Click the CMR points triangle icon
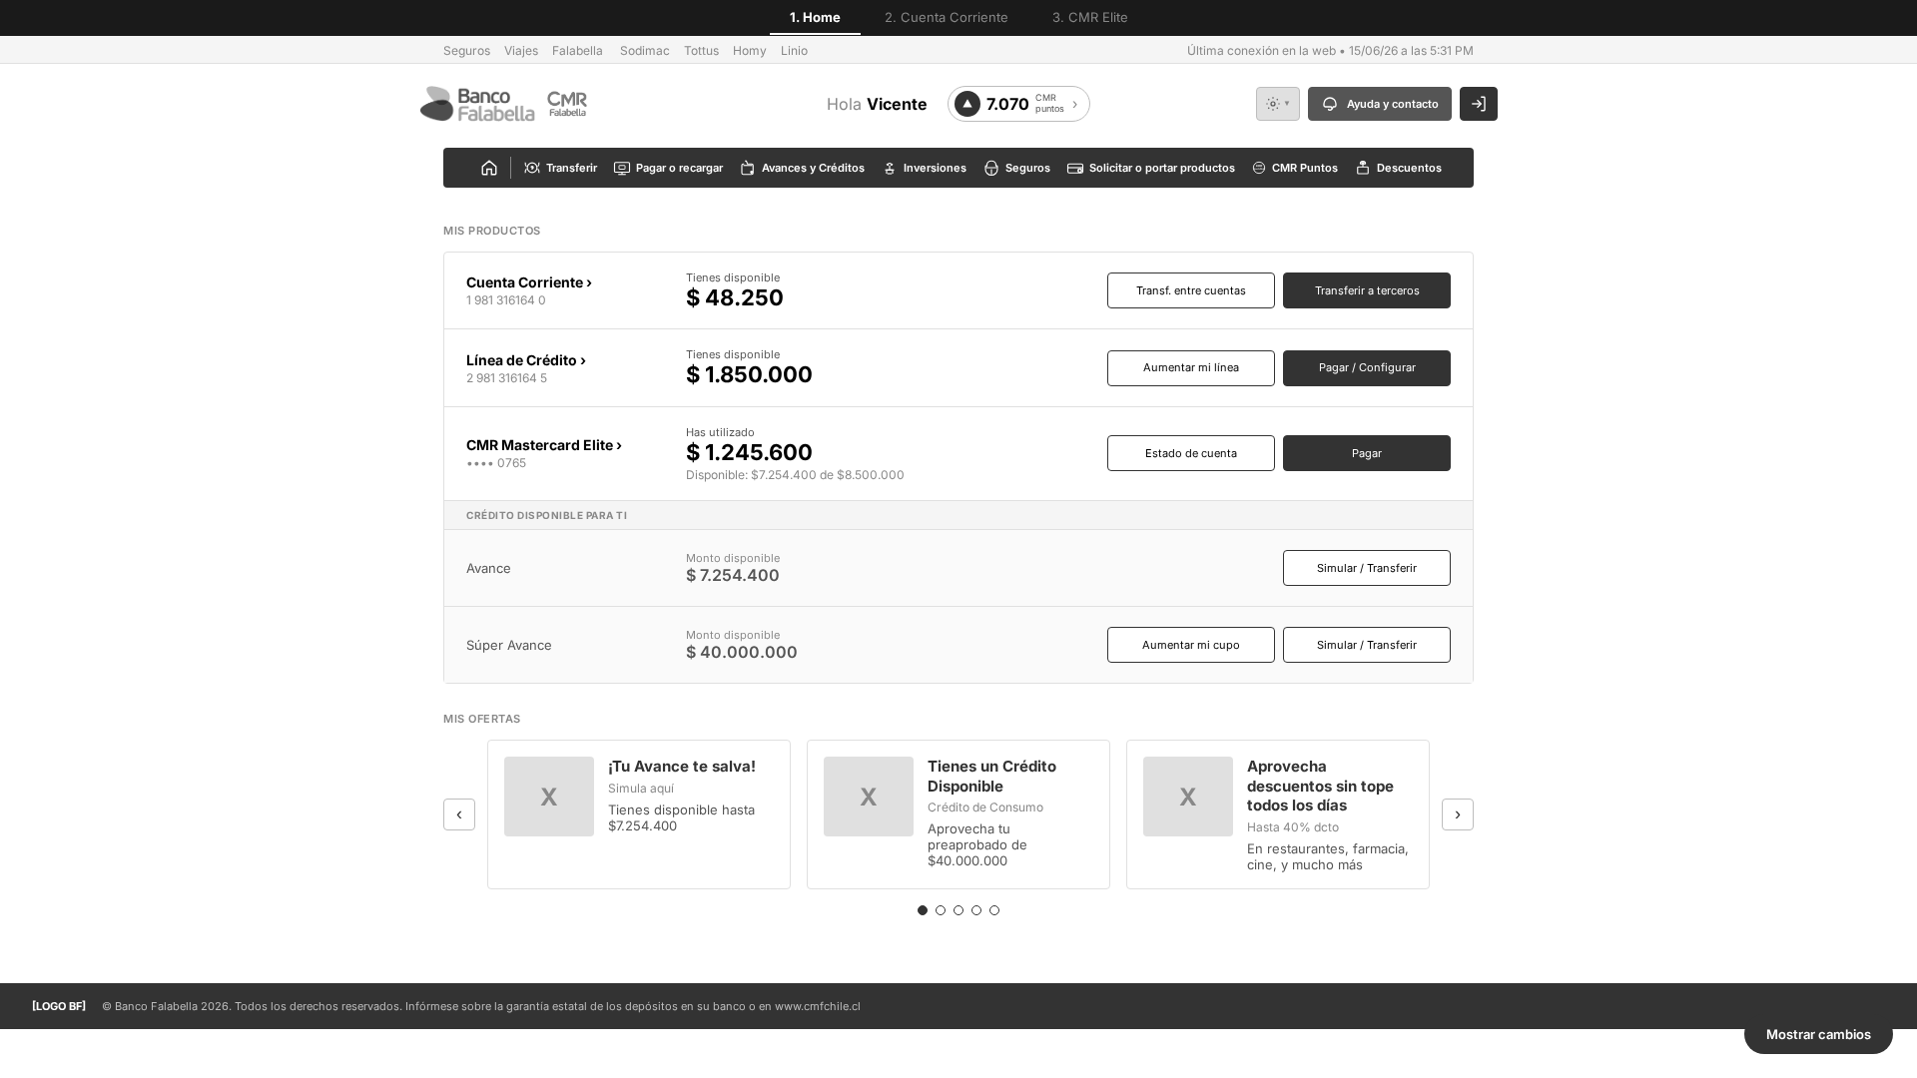Viewport: 1917px width, 1078px height. click(x=967, y=104)
